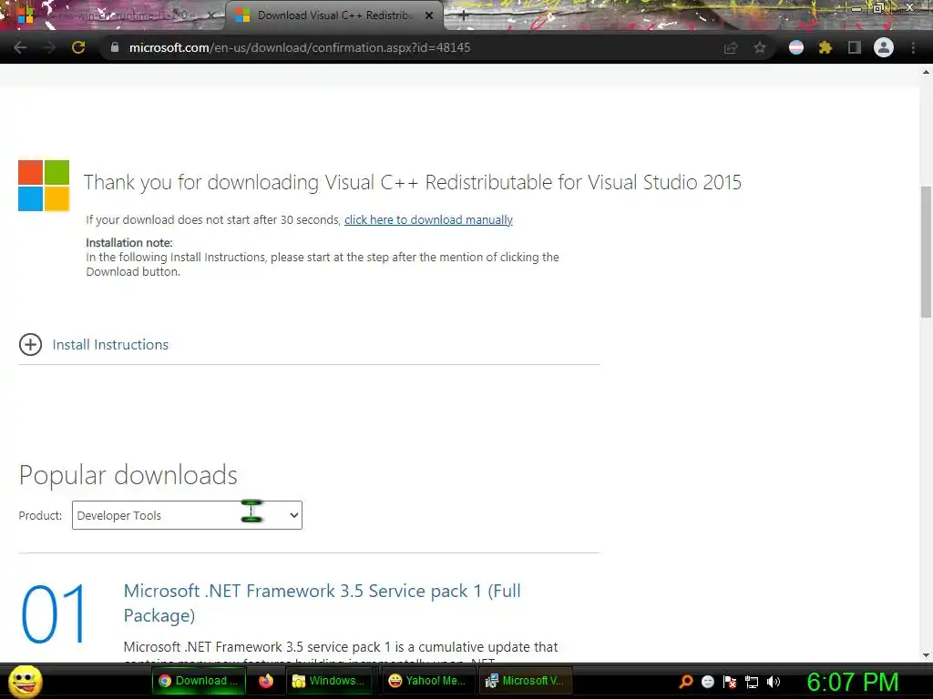933x699 pixels.
Task: Click the scrollbar up arrow
Action: point(926,72)
